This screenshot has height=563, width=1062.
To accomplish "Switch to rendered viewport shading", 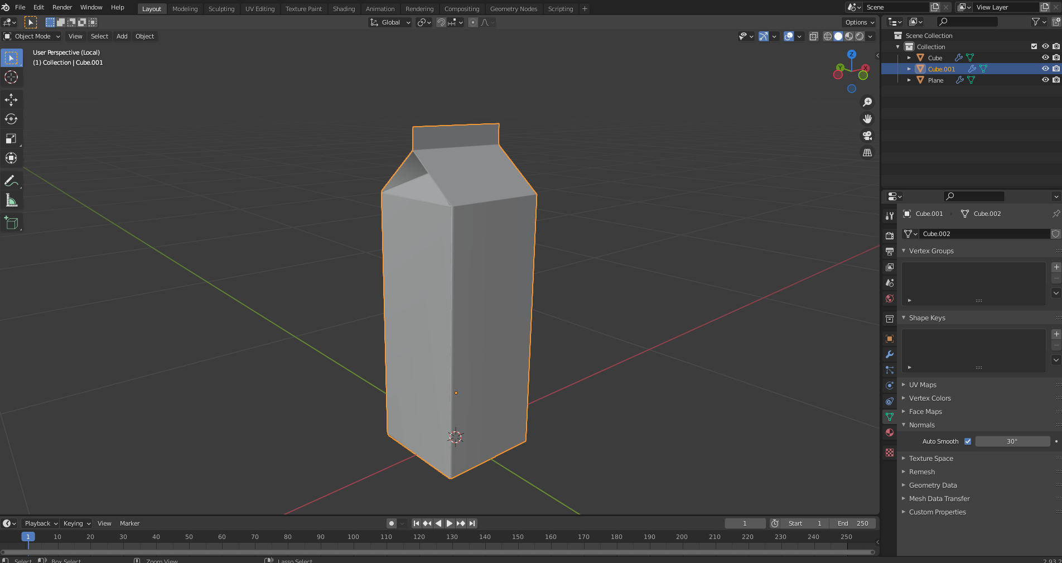I will (x=860, y=36).
